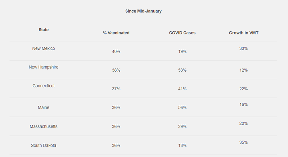This screenshot has width=288, height=157.
Task: Click the Massachusetts state cell
Action: [x=44, y=127]
